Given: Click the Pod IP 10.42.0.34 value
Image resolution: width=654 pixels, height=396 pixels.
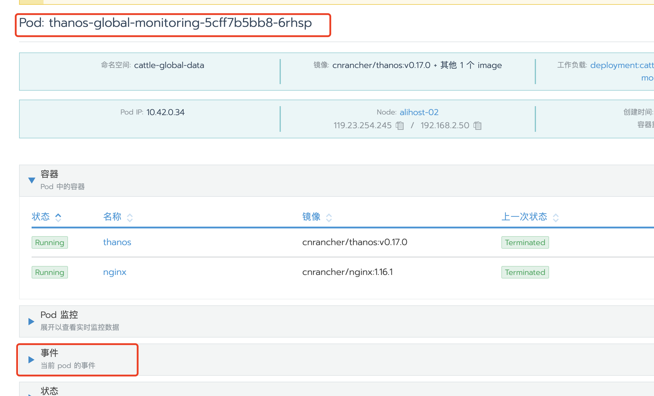Looking at the screenshot, I should (x=165, y=112).
